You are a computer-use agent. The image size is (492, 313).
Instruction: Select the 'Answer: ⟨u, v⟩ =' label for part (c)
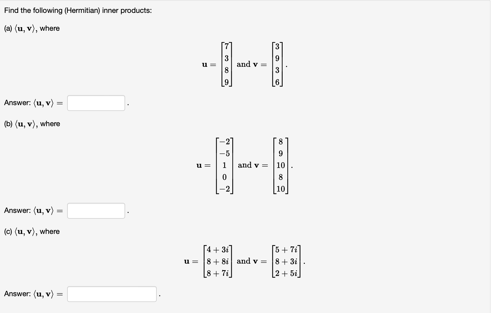coord(33,294)
